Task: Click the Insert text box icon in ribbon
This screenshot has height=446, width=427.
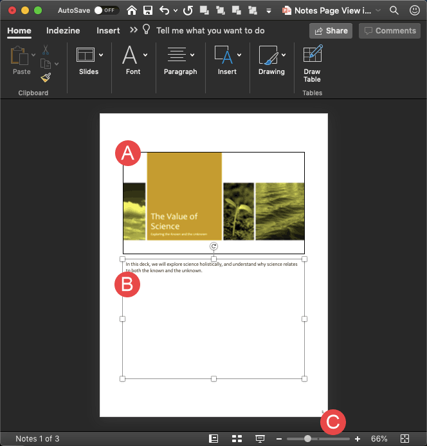Action: (224, 55)
